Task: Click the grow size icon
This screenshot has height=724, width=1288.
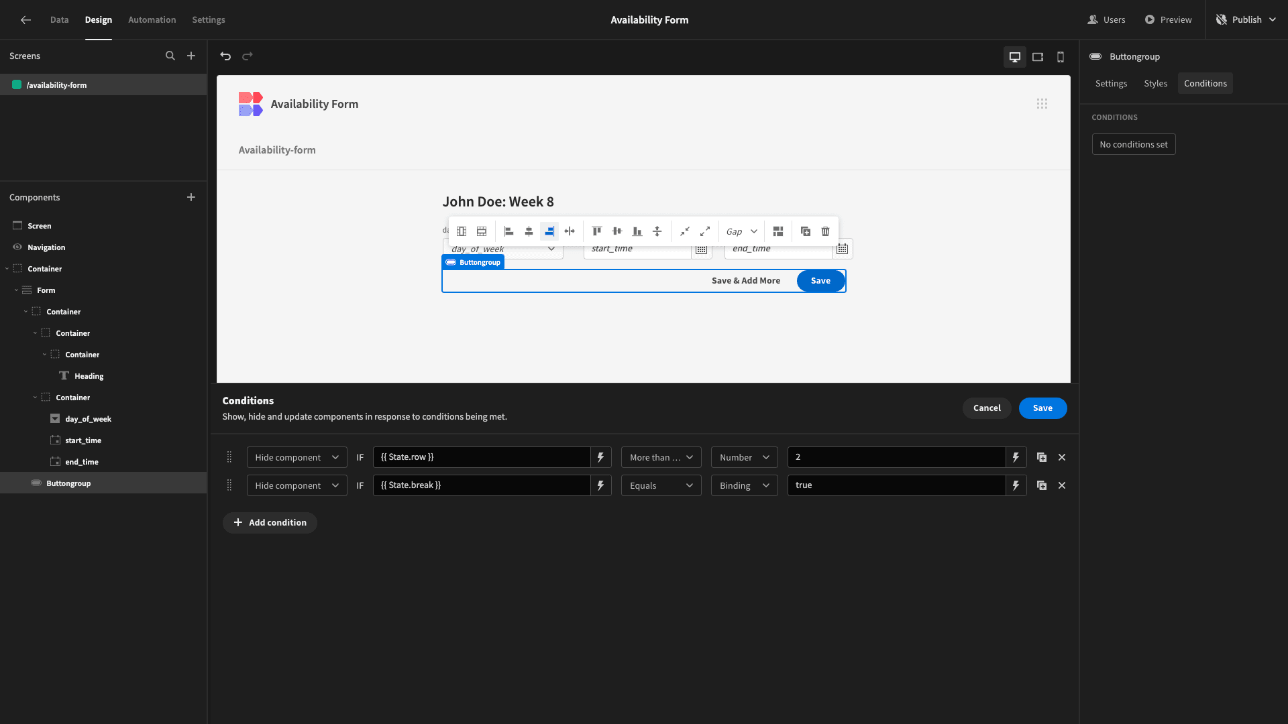Action: [x=705, y=231]
